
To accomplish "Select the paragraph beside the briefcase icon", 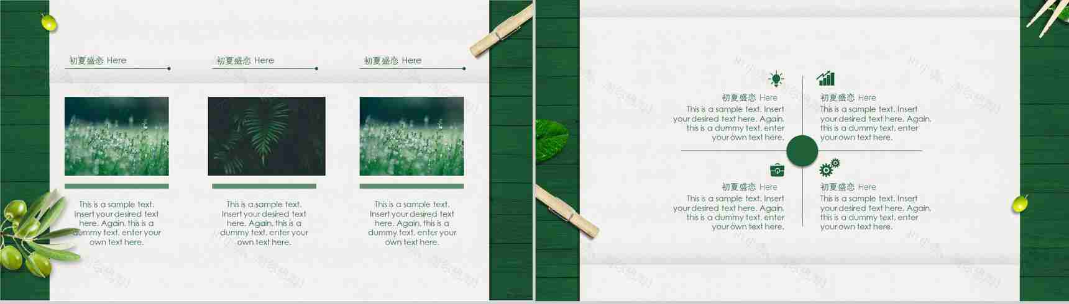I will (x=728, y=213).
